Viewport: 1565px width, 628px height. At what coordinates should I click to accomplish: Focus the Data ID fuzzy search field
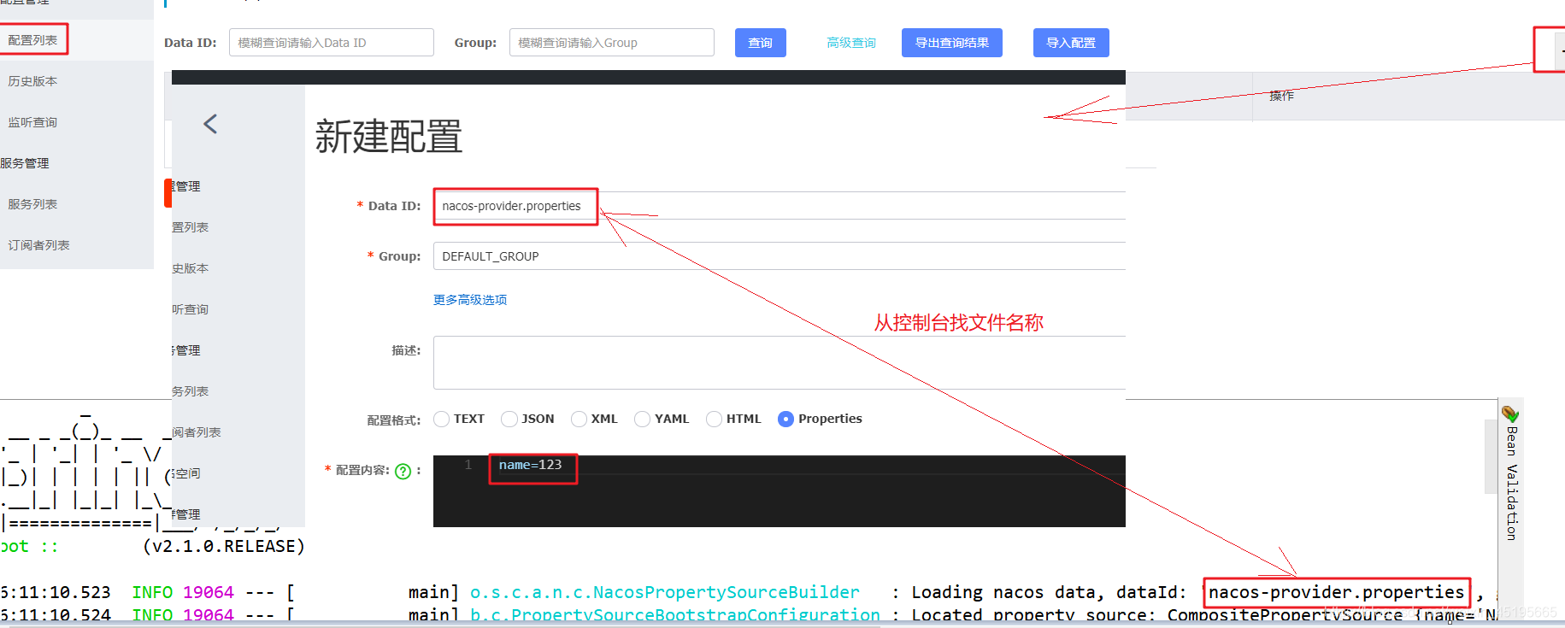click(332, 43)
